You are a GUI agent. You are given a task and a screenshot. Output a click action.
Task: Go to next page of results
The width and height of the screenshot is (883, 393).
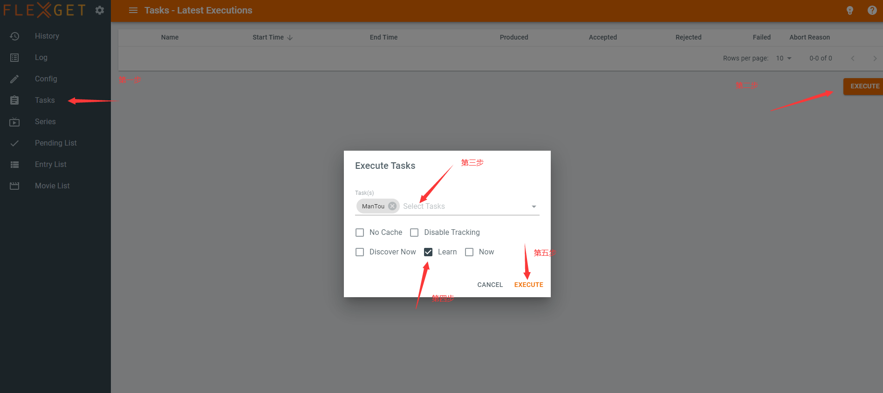click(875, 58)
